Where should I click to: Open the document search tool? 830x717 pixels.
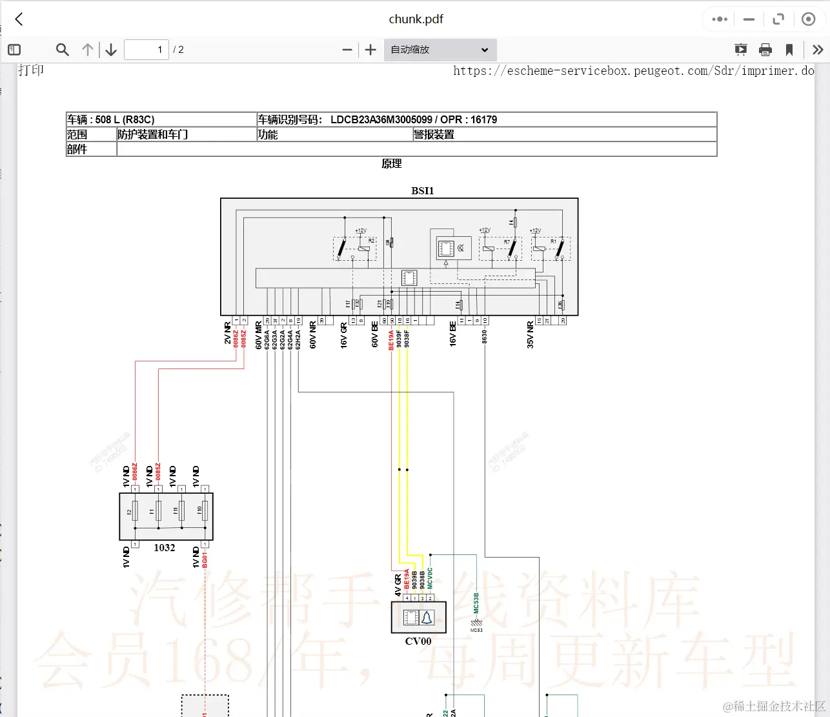tap(62, 49)
